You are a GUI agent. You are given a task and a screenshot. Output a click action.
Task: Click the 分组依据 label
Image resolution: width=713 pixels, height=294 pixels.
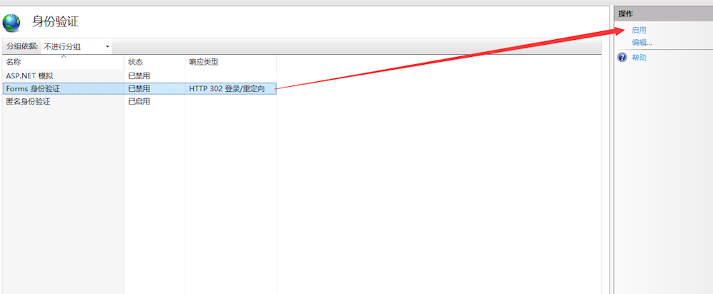[21, 46]
